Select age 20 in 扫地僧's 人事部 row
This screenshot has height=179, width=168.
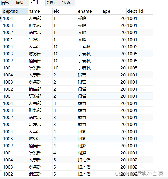tap(114, 160)
